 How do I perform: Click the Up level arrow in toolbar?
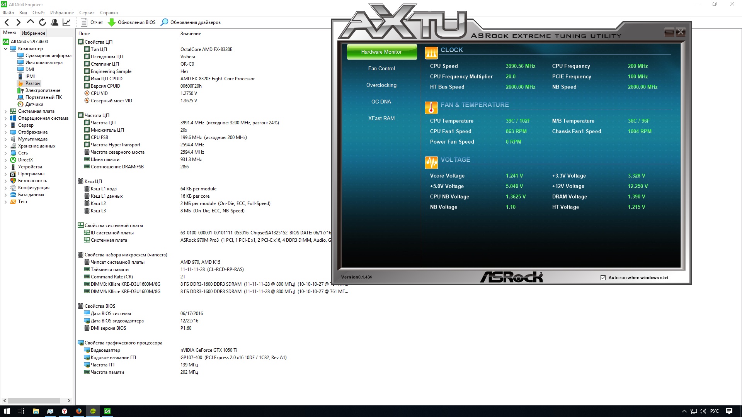tap(31, 22)
